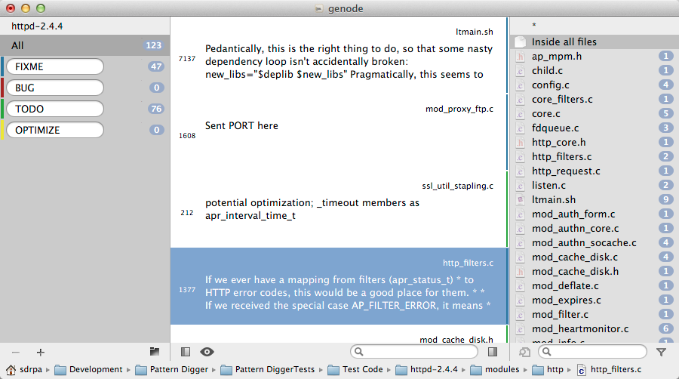
Task: Toggle the eye preview icon
Action: [207, 352]
